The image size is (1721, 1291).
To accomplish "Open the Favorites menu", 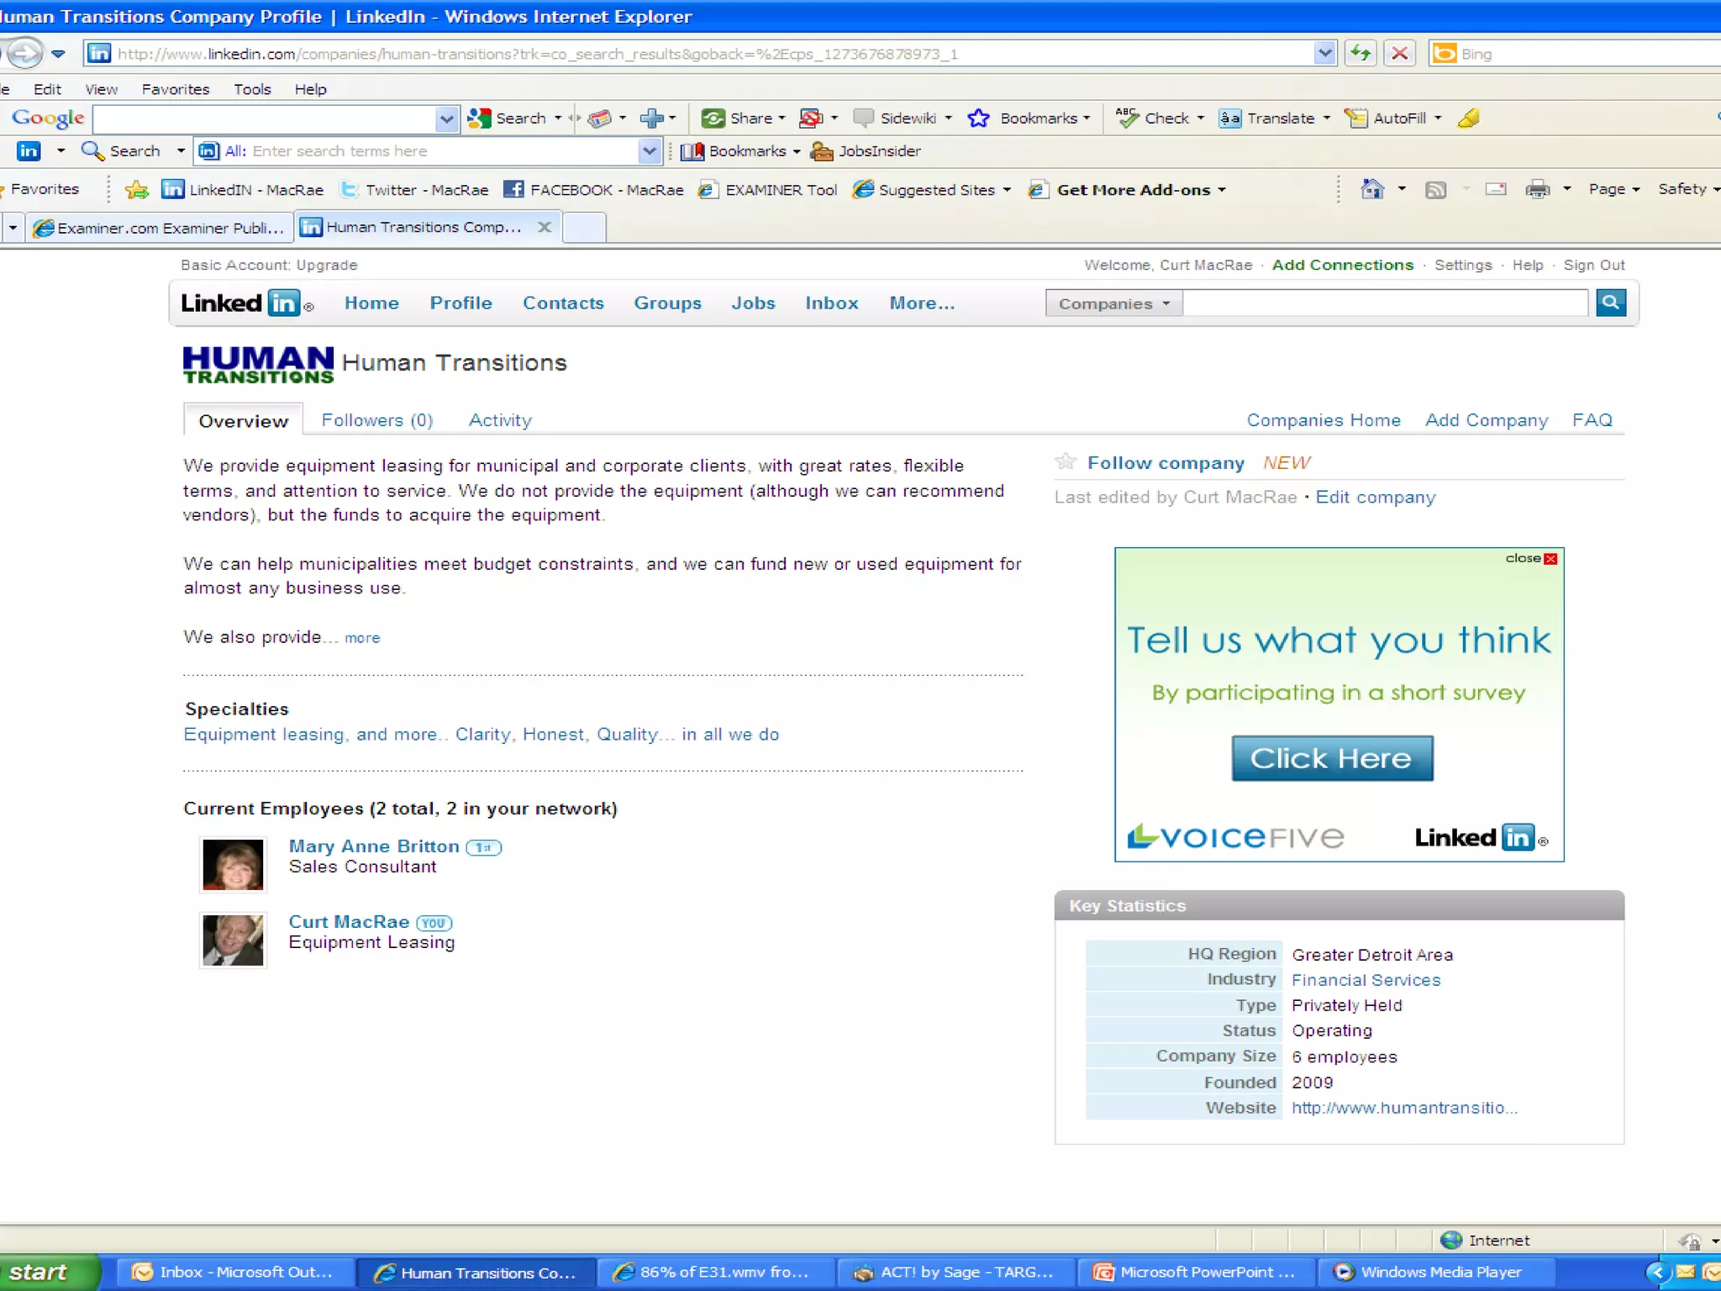I will click(175, 89).
